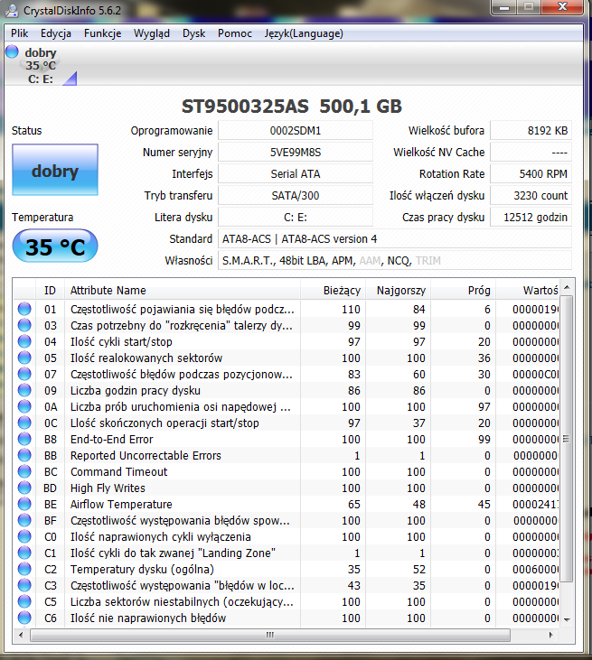Click status orb for 'Liczba godzin pracy dysku'
The width and height of the screenshot is (592, 660).
coord(24,390)
